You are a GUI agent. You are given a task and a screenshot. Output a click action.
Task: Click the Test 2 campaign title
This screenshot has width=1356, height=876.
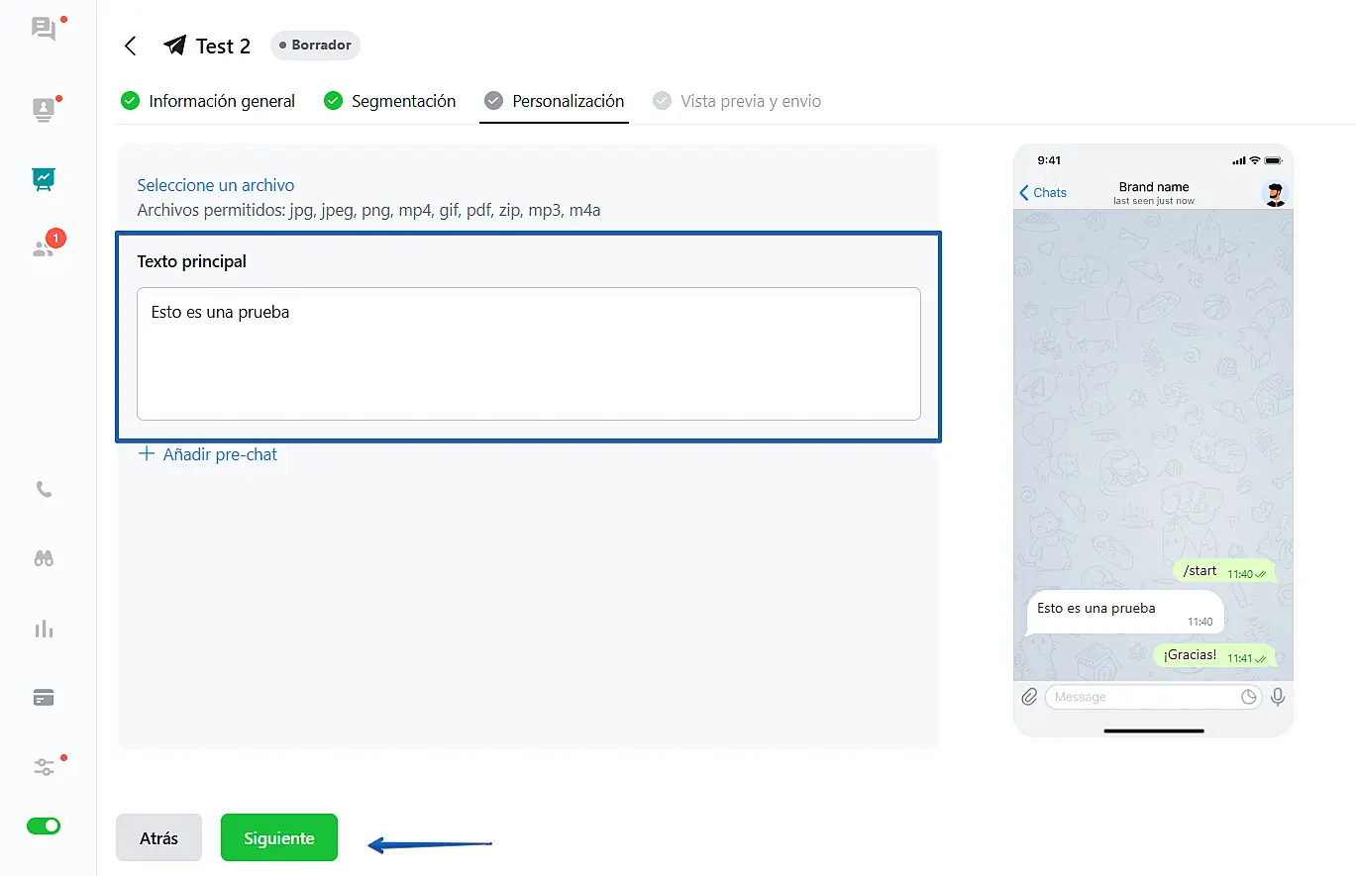coord(223,46)
